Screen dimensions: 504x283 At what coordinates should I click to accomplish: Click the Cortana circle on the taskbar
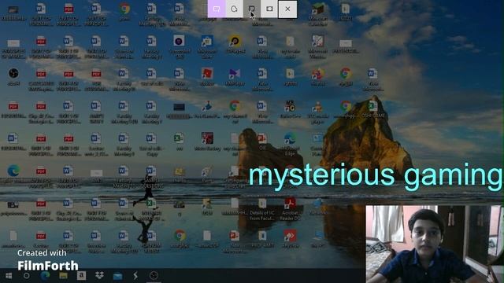[x=27, y=276]
